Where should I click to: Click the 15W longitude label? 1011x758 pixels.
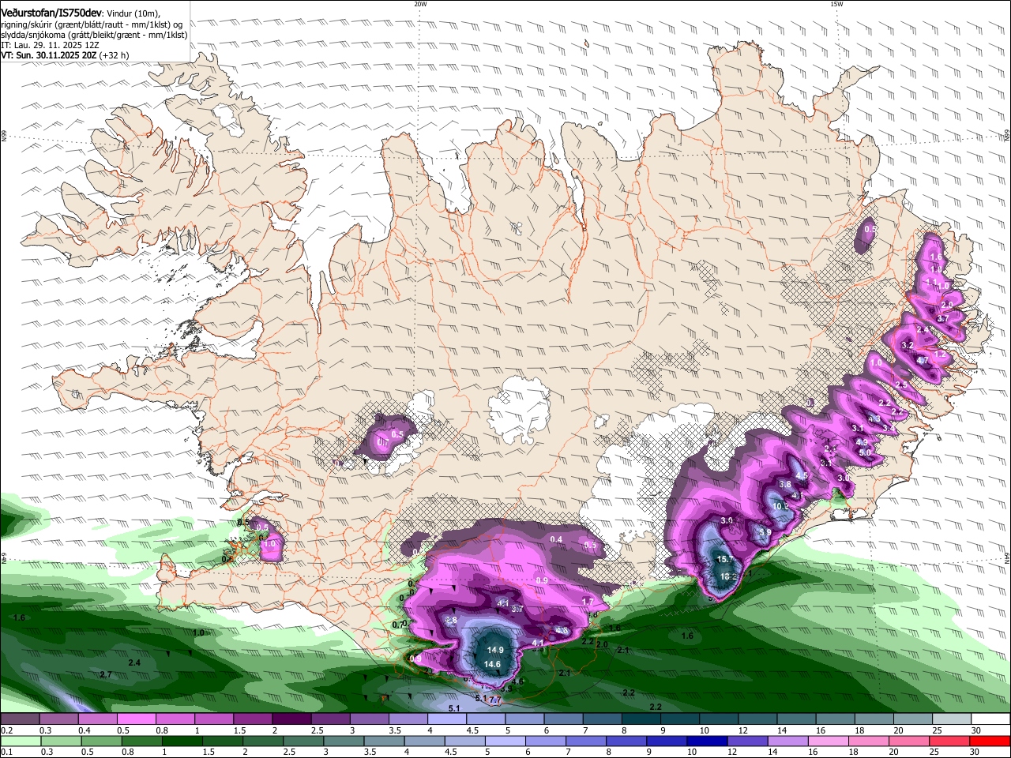tap(836, 4)
